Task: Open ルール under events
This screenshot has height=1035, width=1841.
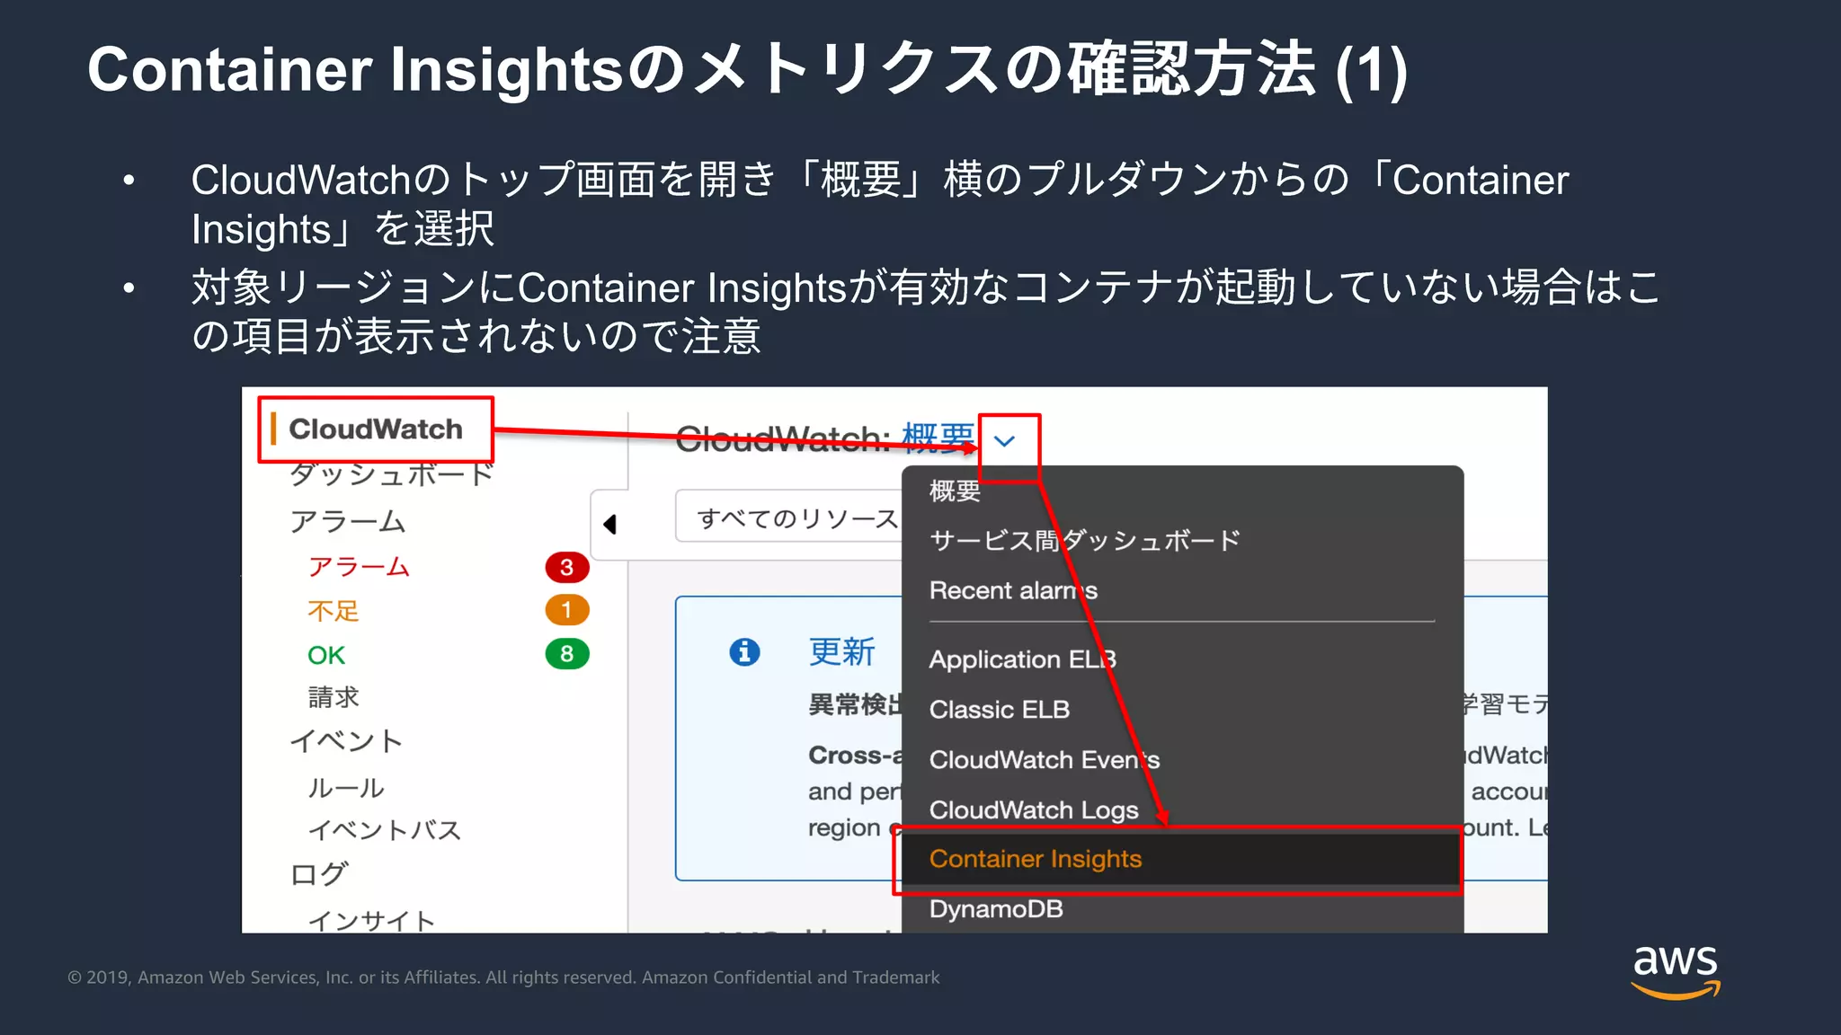Action: pyautogui.click(x=346, y=788)
